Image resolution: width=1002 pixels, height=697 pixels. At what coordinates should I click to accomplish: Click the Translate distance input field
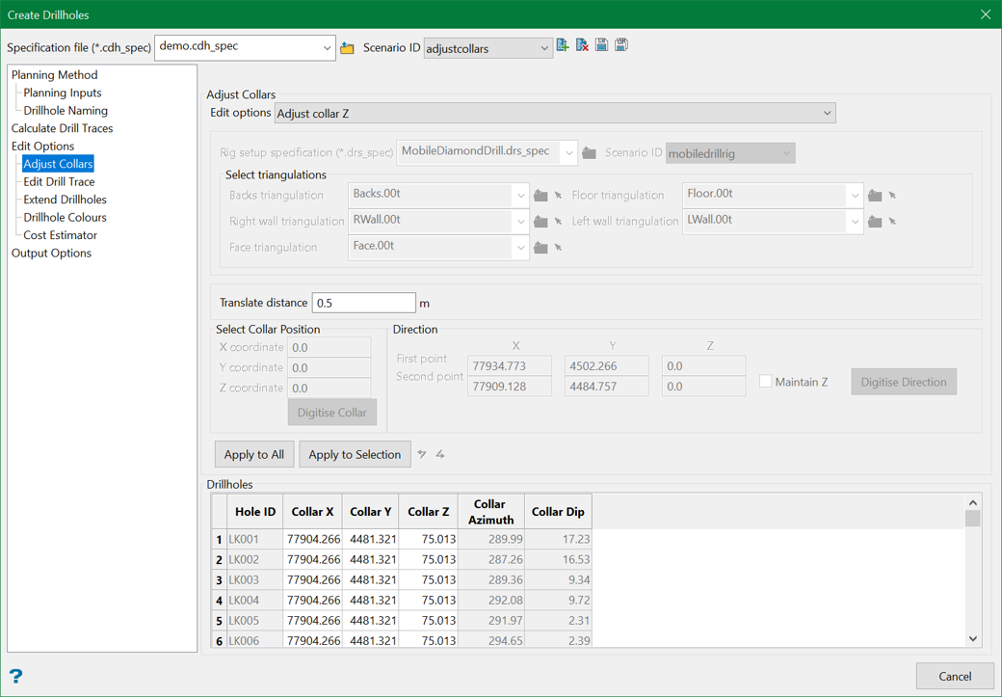tap(363, 303)
